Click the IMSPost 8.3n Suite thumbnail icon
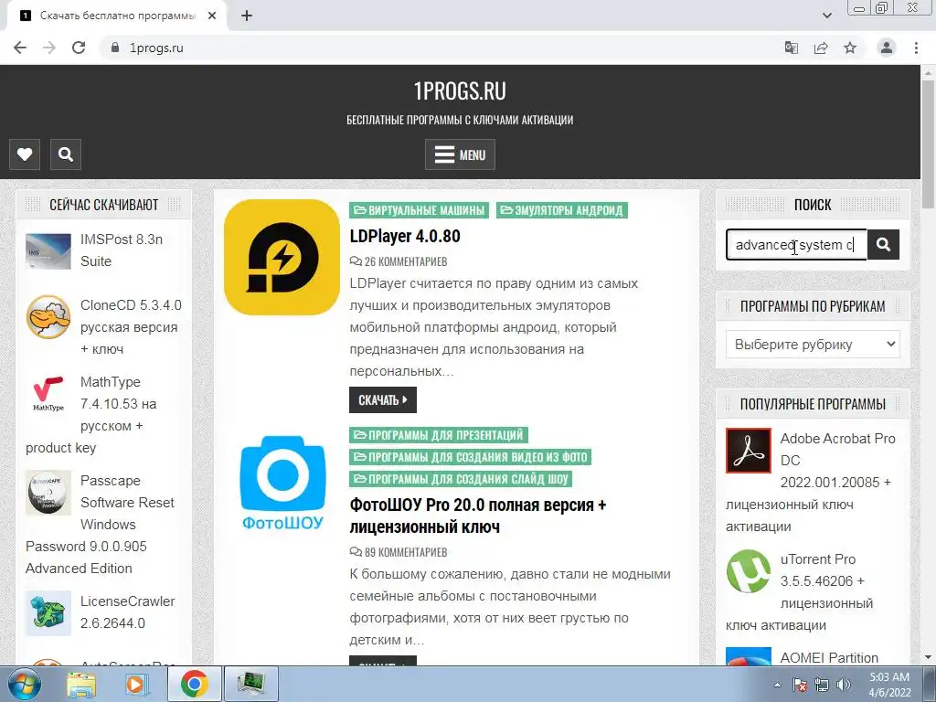This screenshot has width=936, height=702. 48,251
